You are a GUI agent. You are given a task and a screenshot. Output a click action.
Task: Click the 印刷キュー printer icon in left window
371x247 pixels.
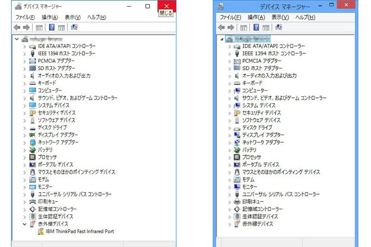pos(33,201)
